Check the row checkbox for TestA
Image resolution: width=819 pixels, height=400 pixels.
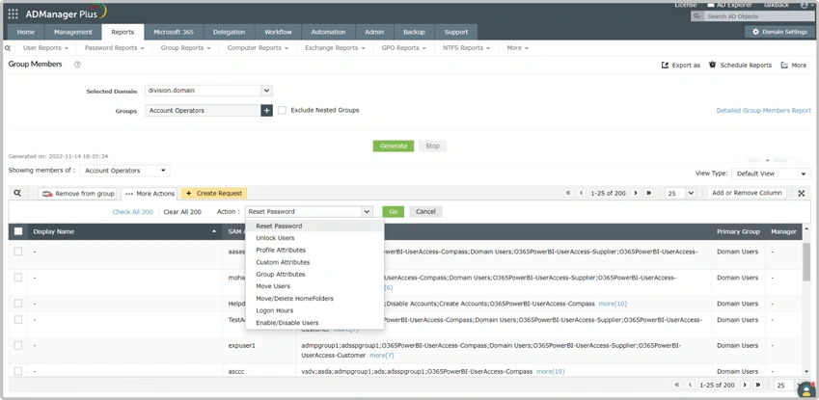click(x=18, y=320)
